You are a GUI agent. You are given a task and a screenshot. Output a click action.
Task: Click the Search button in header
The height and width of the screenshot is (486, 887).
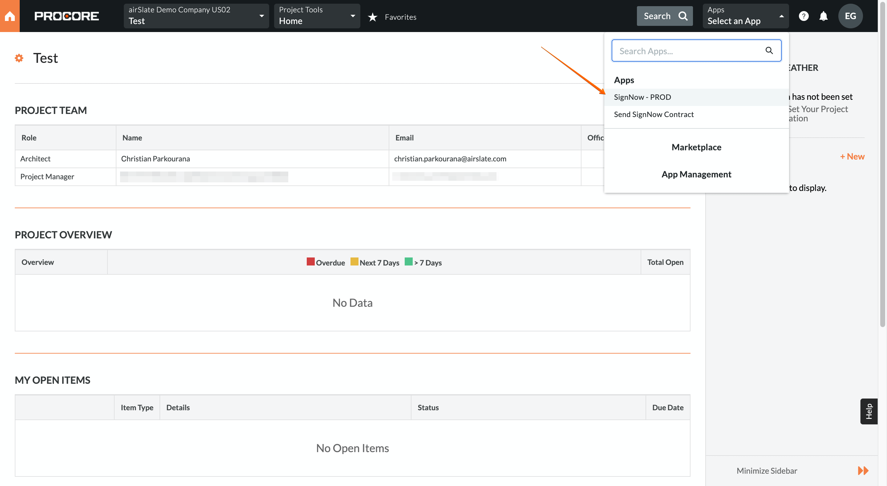[x=665, y=16]
